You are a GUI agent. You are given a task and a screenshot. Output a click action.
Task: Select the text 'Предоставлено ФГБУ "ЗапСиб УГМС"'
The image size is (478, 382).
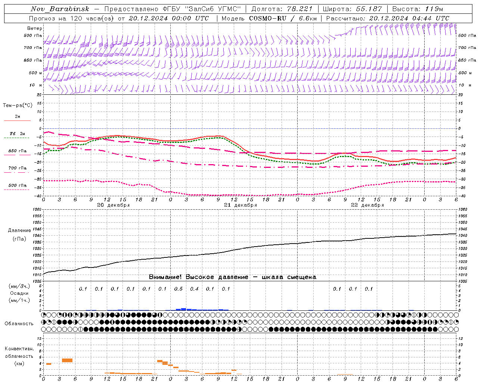coord(173,9)
